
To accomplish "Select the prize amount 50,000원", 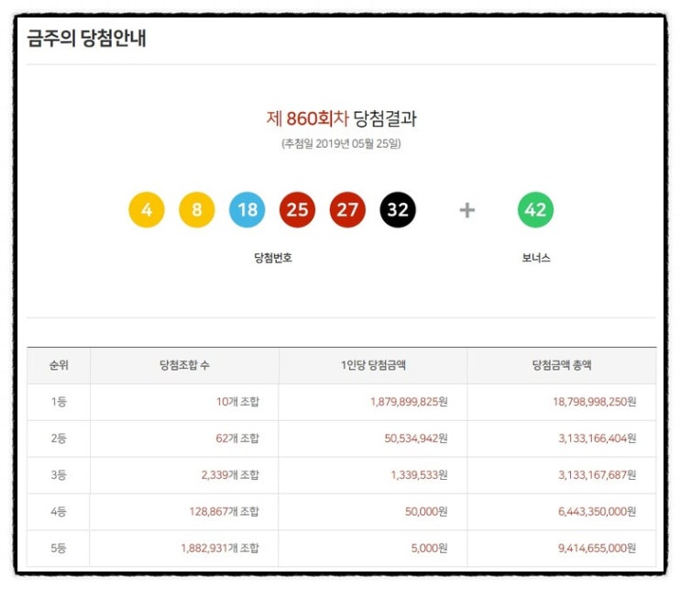I will click(426, 512).
